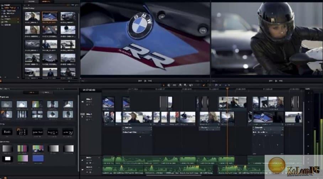Jump to next clip in source viewer
Image resolution: width=323 pixels, height=179 pixels.
[150, 81]
